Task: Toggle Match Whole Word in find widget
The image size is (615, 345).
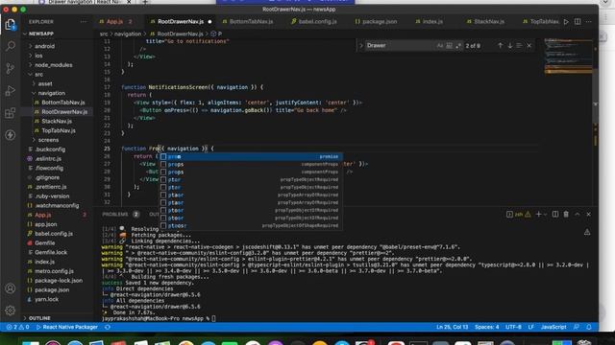Action: coord(449,46)
